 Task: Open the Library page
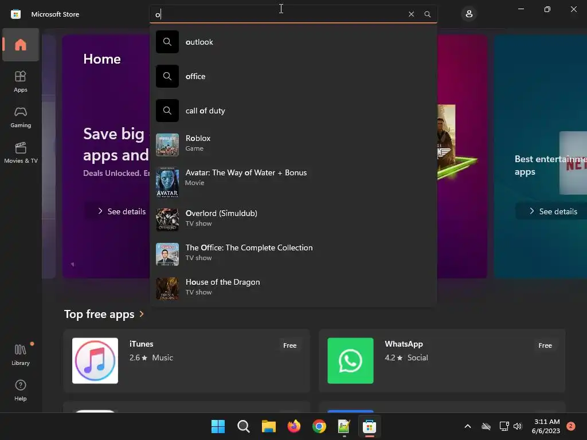(21, 355)
